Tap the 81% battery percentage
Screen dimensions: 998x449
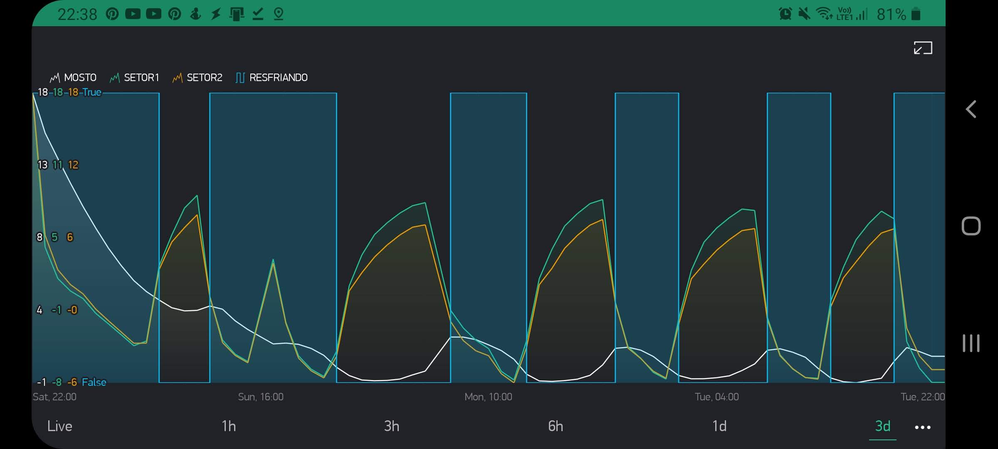point(891,15)
